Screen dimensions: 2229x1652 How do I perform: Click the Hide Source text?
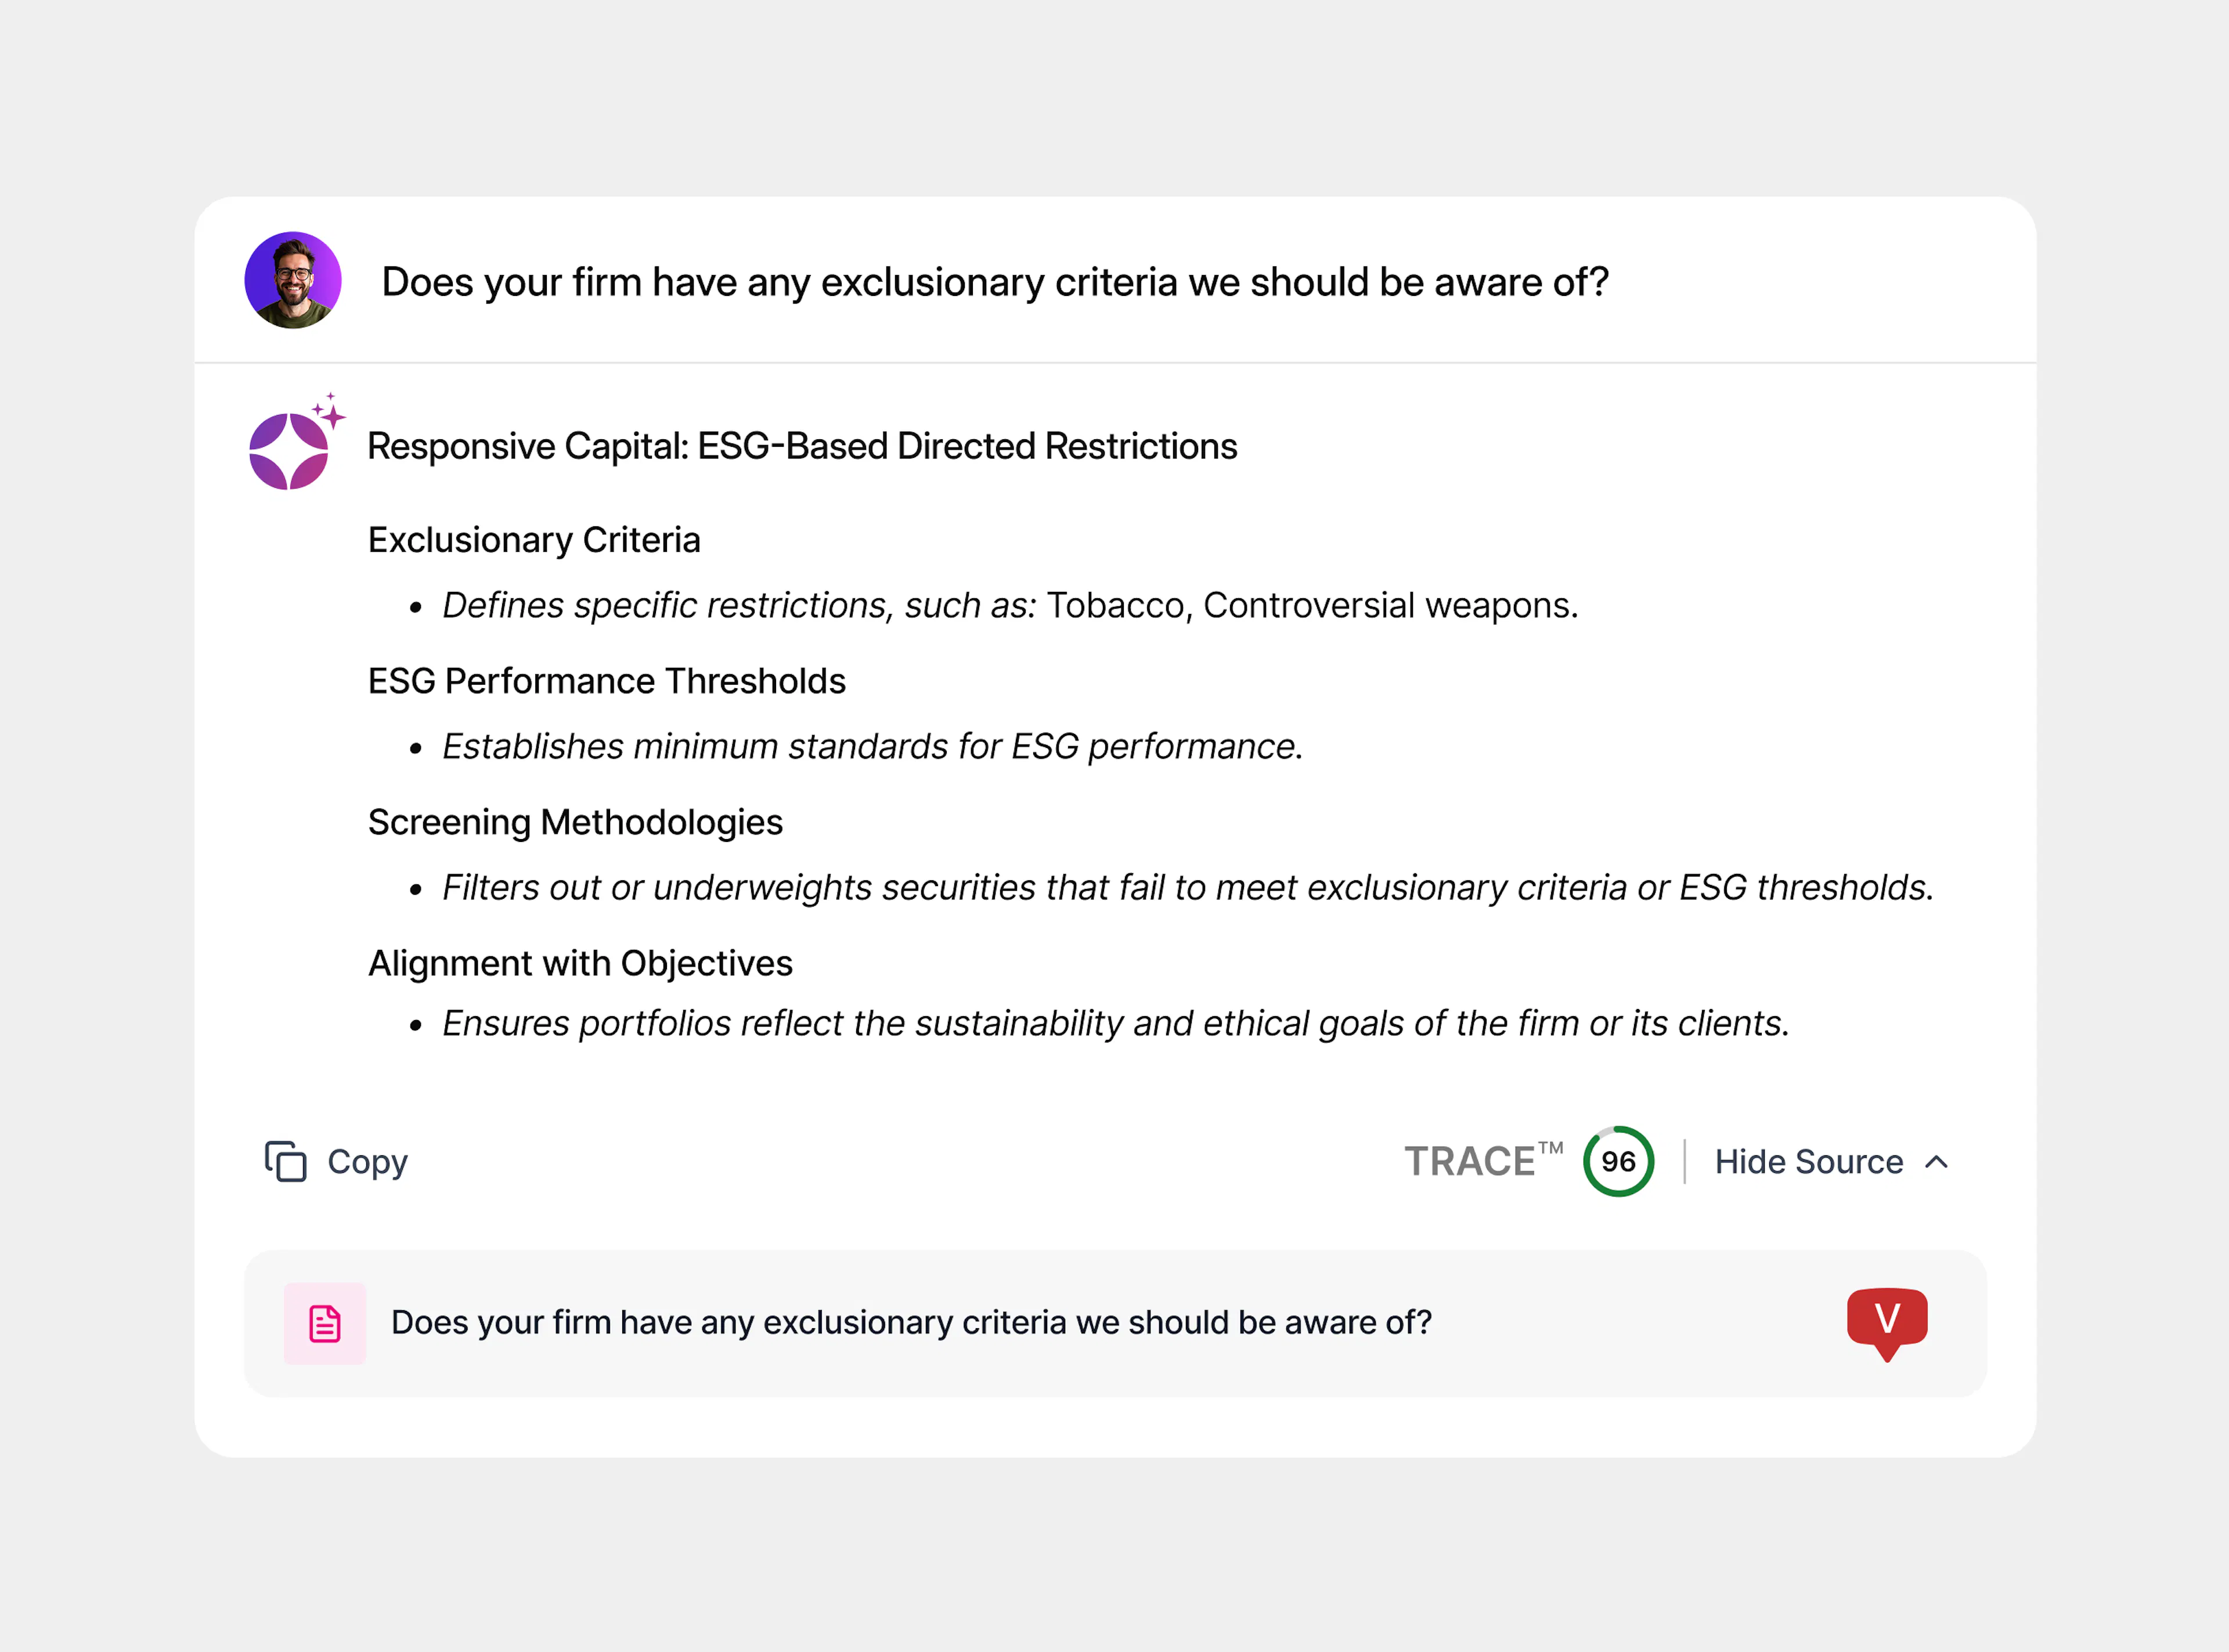click(1808, 1162)
